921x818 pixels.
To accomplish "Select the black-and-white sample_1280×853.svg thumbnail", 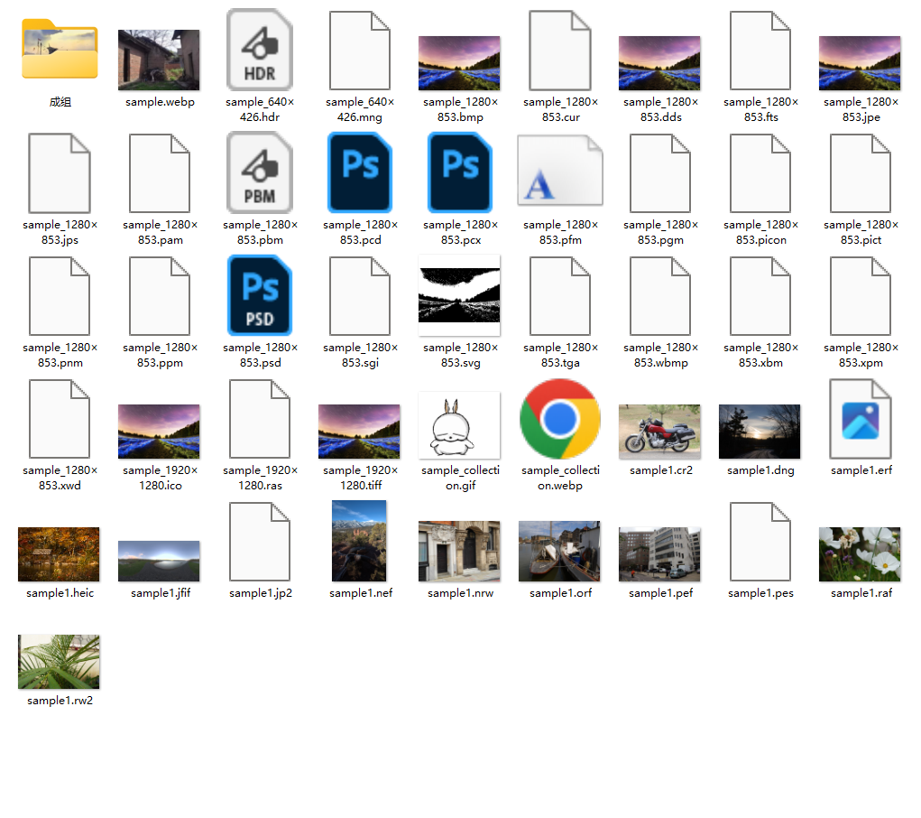I will point(459,295).
